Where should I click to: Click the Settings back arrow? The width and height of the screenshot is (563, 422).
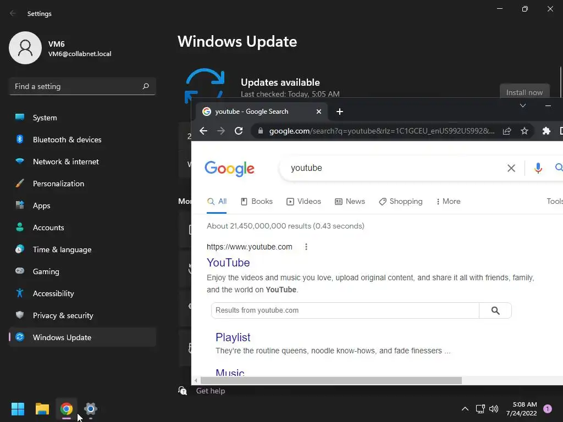coord(13,13)
